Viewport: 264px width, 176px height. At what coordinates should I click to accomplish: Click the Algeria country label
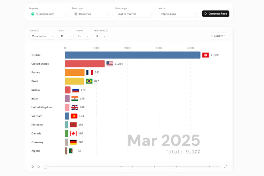(x=36, y=151)
